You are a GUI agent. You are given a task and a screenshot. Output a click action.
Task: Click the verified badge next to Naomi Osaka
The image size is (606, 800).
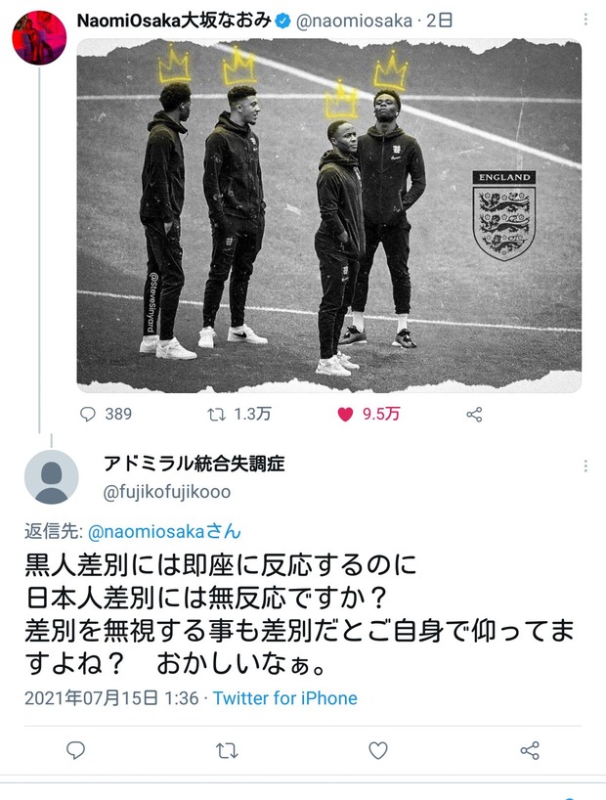pyautogui.click(x=283, y=21)
